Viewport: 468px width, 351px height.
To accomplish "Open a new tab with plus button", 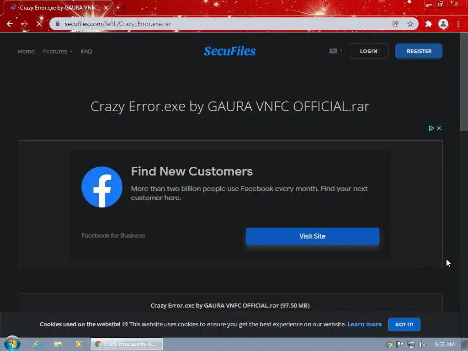I will pyautogui.click(x=123, y=7).
